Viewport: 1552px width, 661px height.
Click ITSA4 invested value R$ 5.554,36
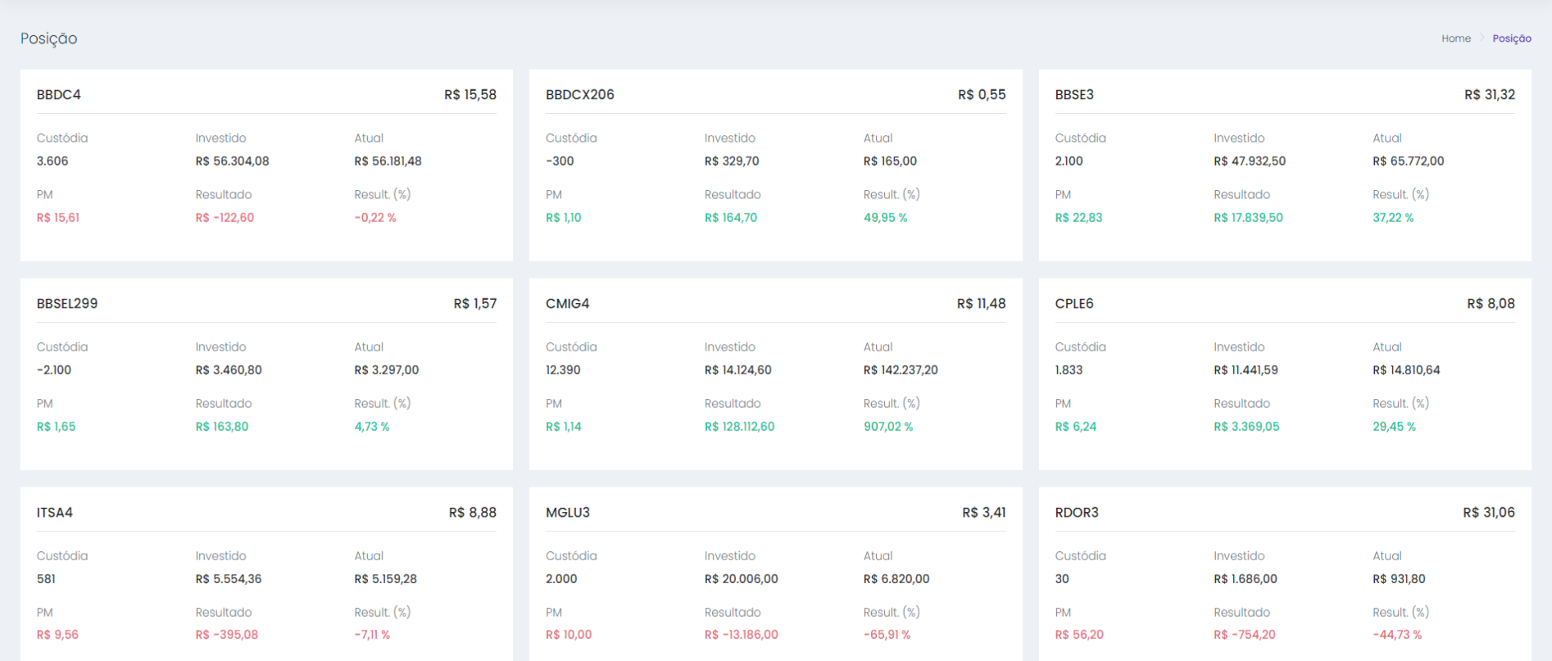(x=229, y=579)
